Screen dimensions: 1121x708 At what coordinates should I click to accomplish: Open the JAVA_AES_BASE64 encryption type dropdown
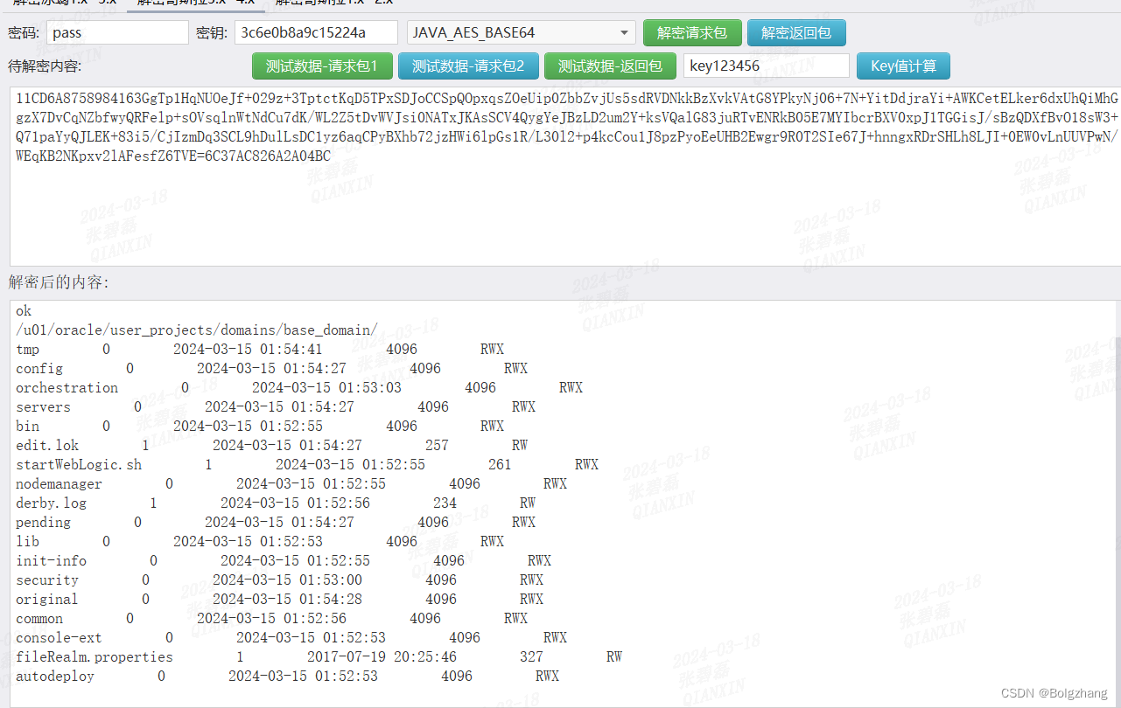[522, 33]
